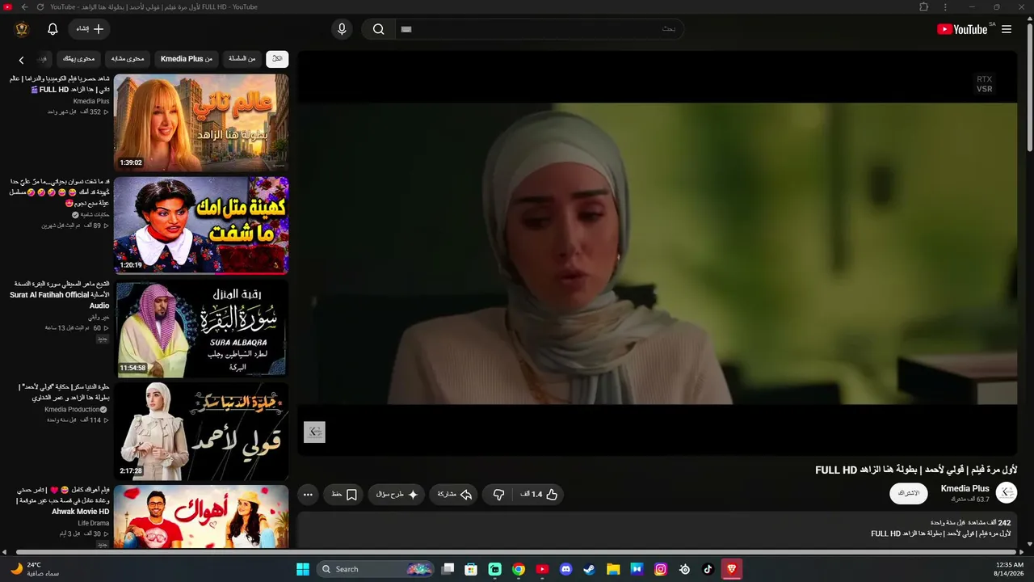Open Steam from the taskbar
Screen dimensions: 1034x582
pos(590,569)
